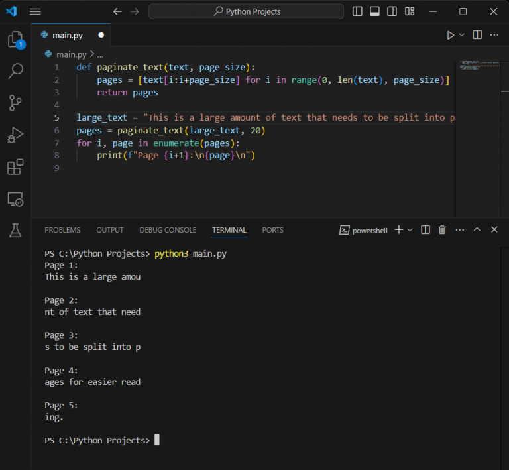Kill terminal with trash icon
The image size is (509, 470).
pyautogui.click(x=442, y=230)
